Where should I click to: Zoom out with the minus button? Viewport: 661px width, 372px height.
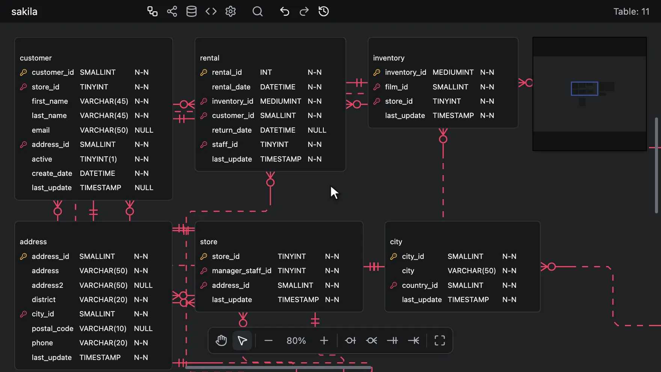point(268,340)
